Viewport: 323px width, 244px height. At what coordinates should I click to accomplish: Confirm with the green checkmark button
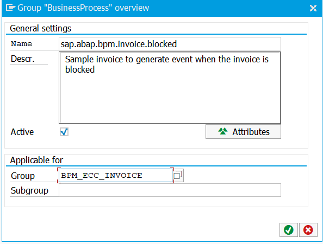(x=288, y=230)
